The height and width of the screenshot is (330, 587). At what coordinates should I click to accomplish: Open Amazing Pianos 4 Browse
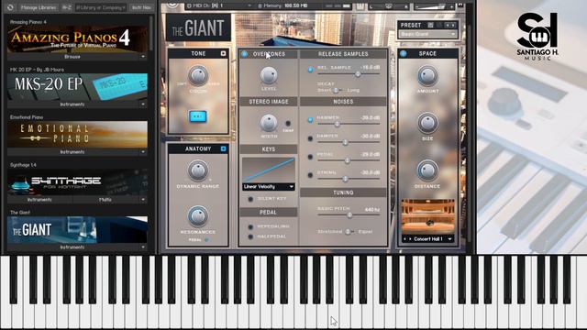[x=72, y=57]
